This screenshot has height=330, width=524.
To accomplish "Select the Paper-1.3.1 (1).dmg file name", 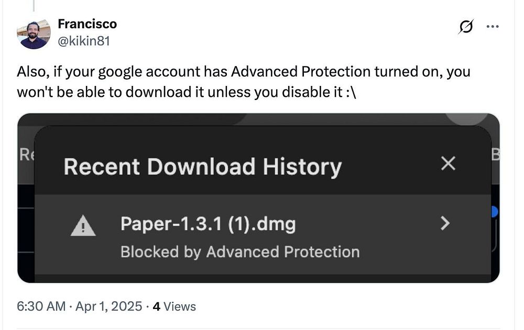I will (x=208, y=224).
